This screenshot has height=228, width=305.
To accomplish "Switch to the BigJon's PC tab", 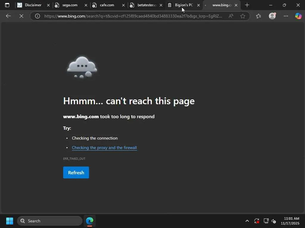I will [183, 5].
